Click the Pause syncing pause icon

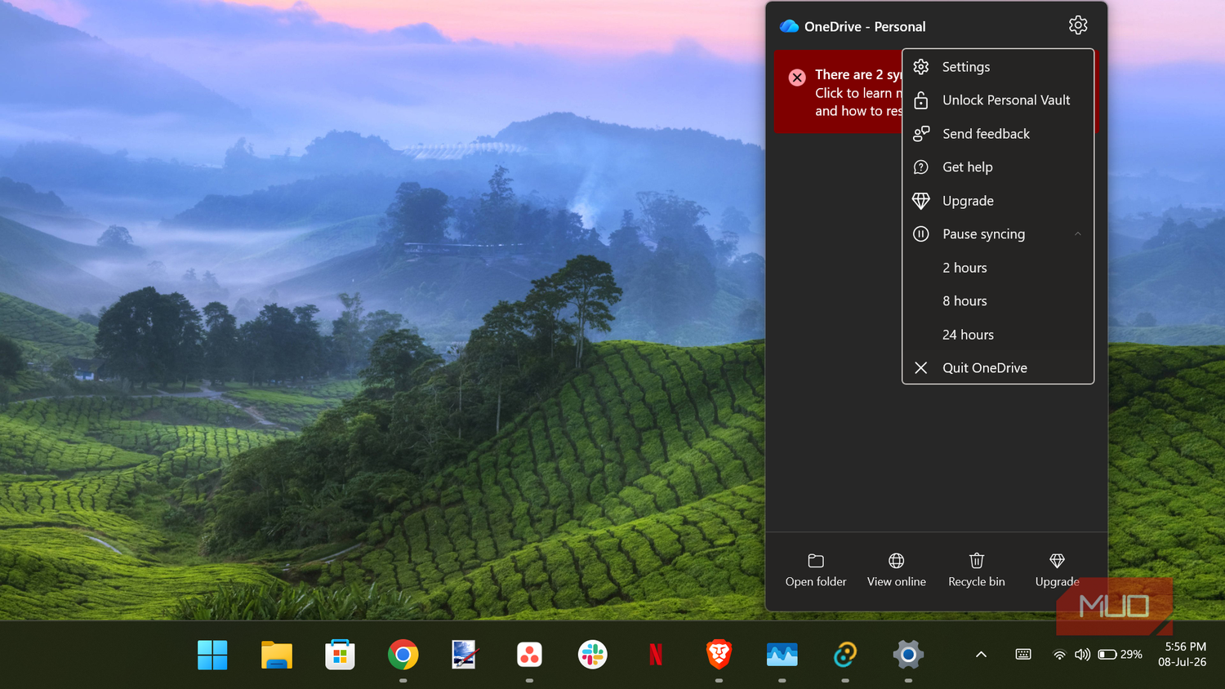coord(920,234)
